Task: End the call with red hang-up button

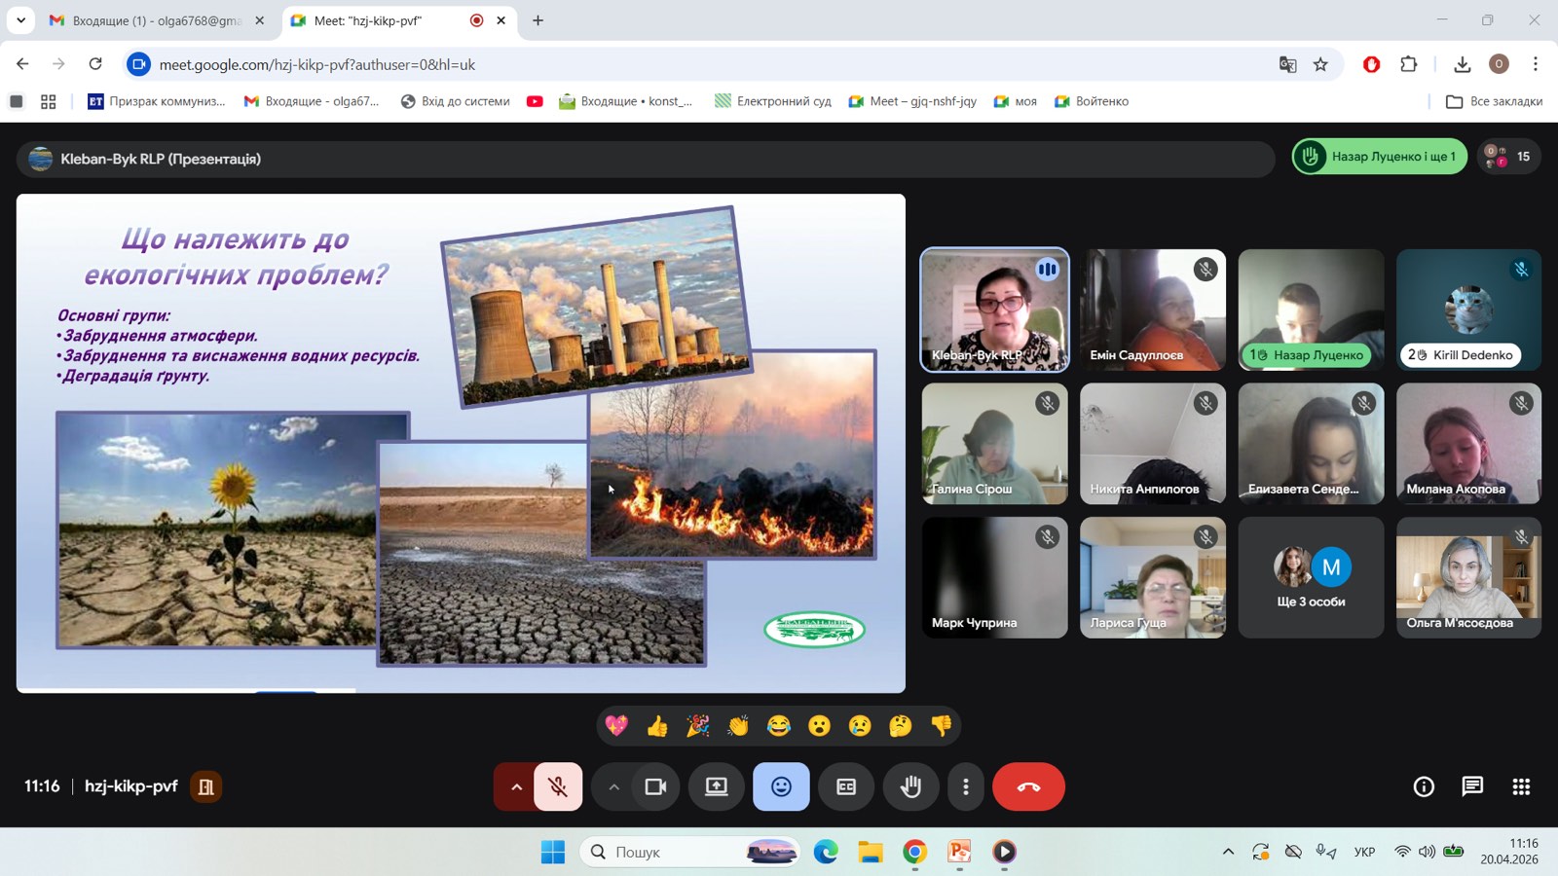Action: [x=1028, y=786]
